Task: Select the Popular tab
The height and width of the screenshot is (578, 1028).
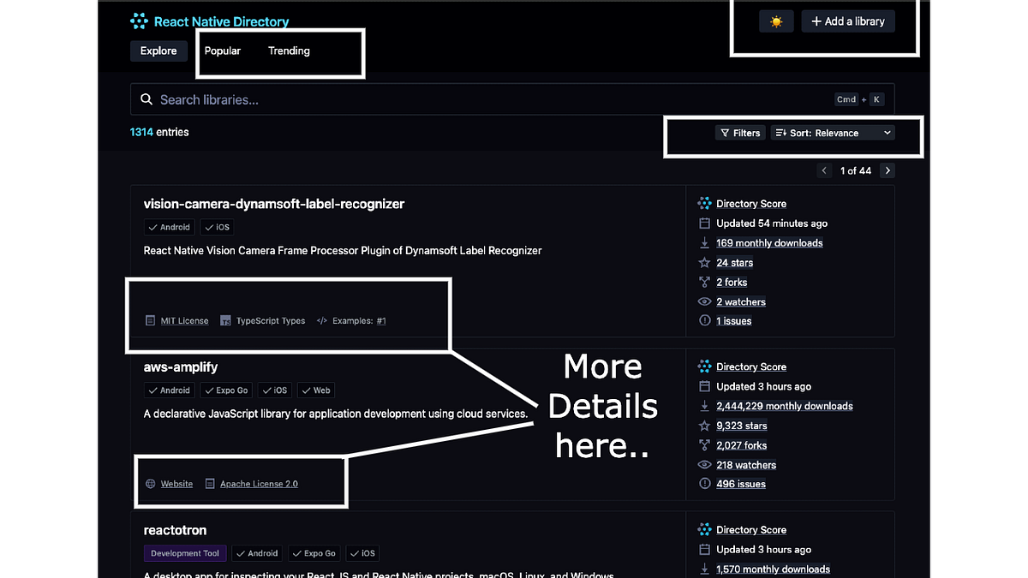Action: pyautogui.click(x=223, y=51)
